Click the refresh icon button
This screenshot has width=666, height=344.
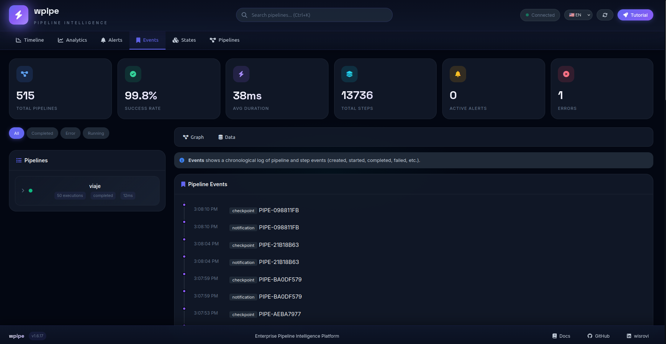tap(605, 15)
